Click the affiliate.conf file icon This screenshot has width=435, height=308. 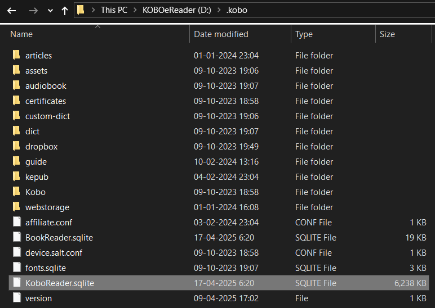click(17, 222)
